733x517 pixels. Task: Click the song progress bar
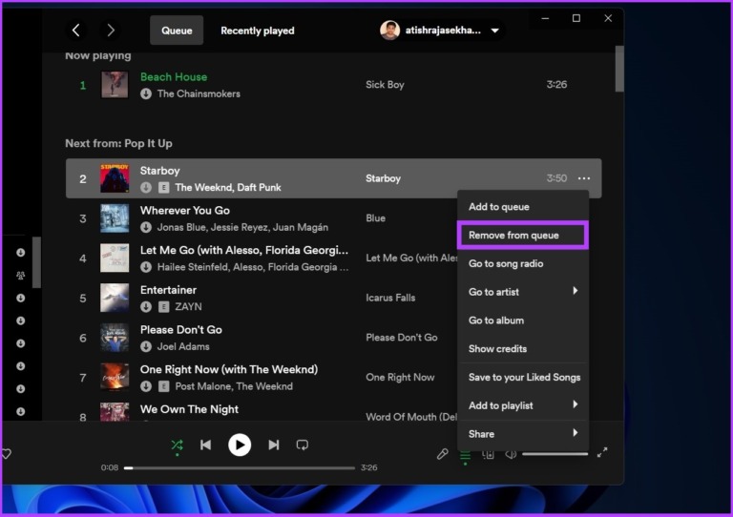(x=239, y=467)
